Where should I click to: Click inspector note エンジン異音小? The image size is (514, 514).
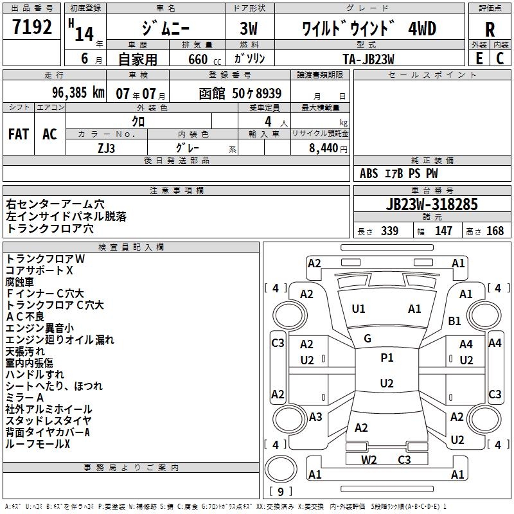(x=40, y=328)
